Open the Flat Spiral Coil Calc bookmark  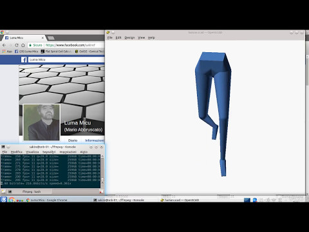tap(56, 52)
